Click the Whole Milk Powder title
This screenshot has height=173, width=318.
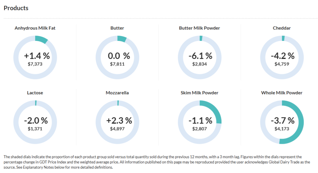pos(282,93)
